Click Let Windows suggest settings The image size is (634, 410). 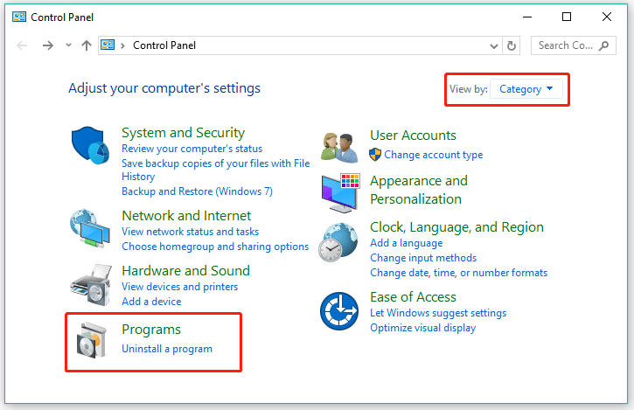pos(438,313)
